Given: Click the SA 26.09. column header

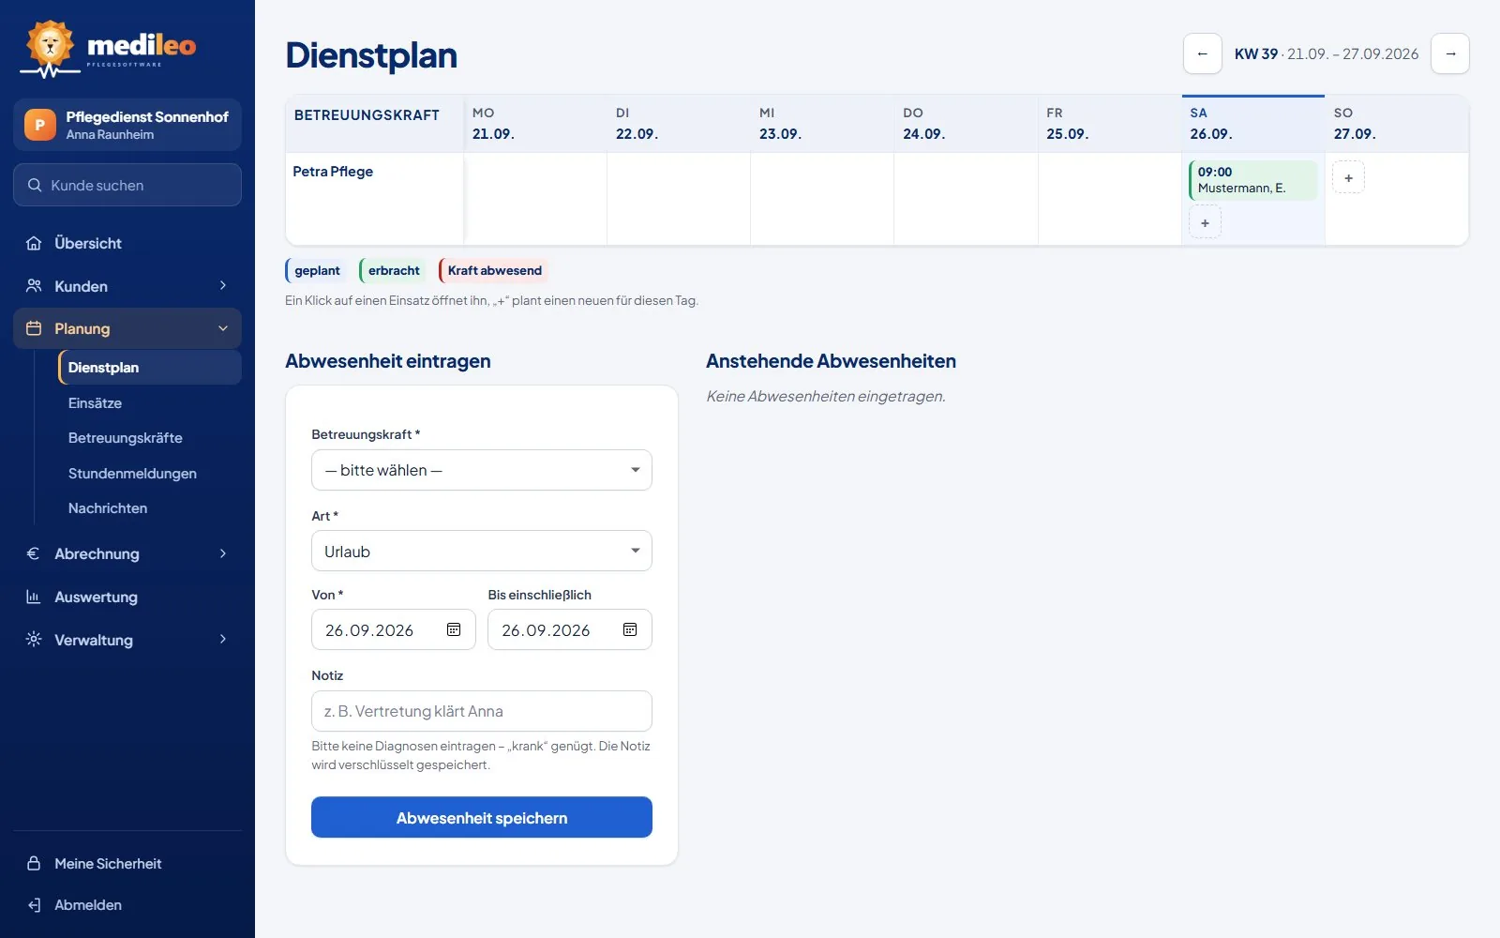Looking at the screenshot, I should coord(1252,124).
